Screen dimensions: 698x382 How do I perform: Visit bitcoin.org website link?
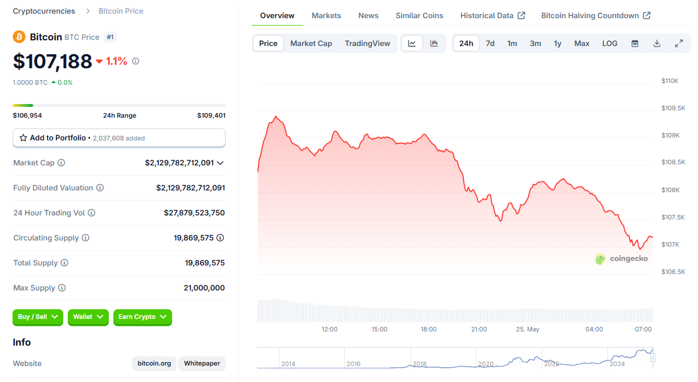(x=154, y=364)
